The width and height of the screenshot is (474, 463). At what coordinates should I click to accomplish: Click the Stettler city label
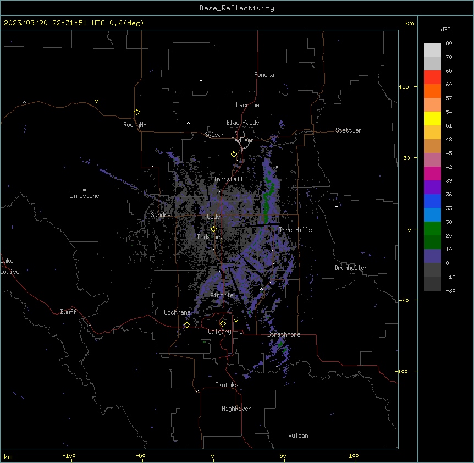coord(349,130)
